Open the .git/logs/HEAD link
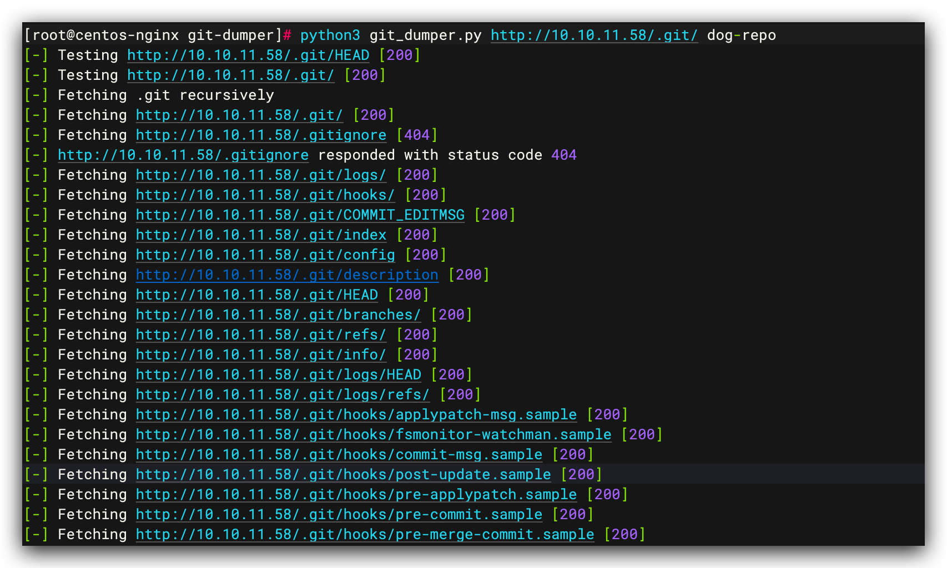 coord(278,374)
